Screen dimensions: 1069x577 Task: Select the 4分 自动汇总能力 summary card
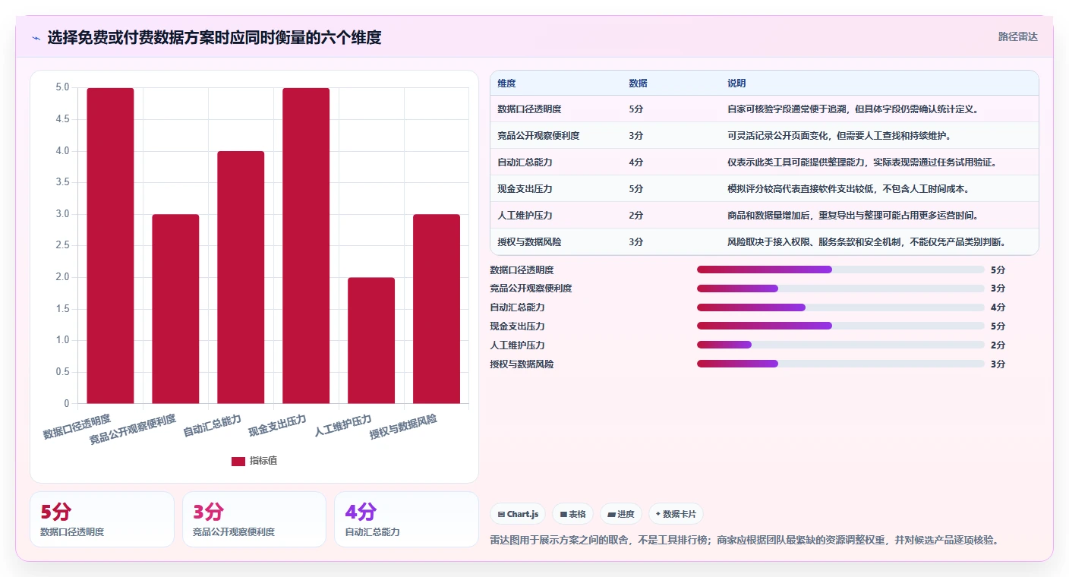coord(406,519)
